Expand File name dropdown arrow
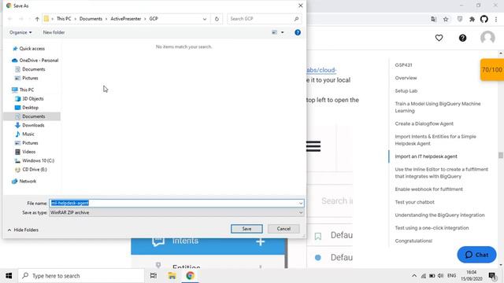Viewport: 504px width, 283px height. 301,203
